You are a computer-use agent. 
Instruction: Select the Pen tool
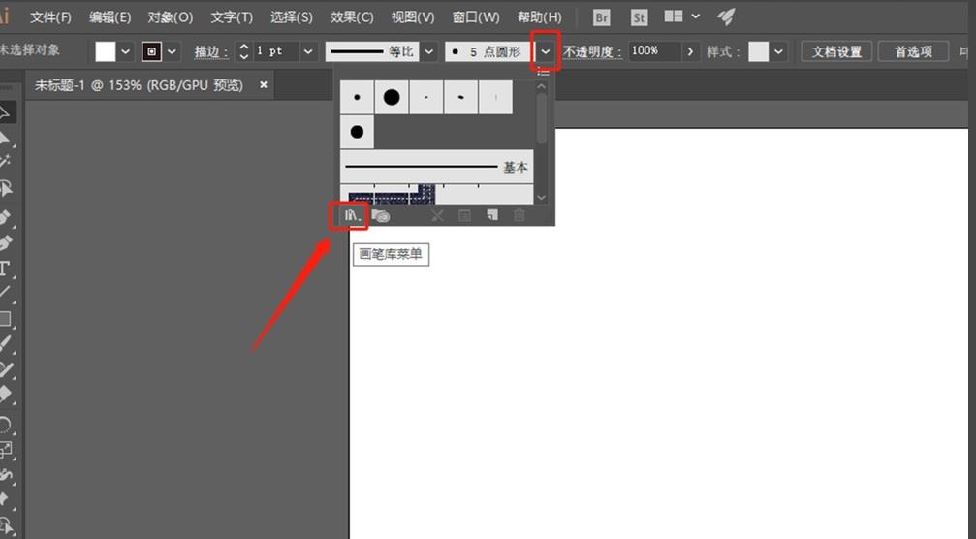click(5, 217)
